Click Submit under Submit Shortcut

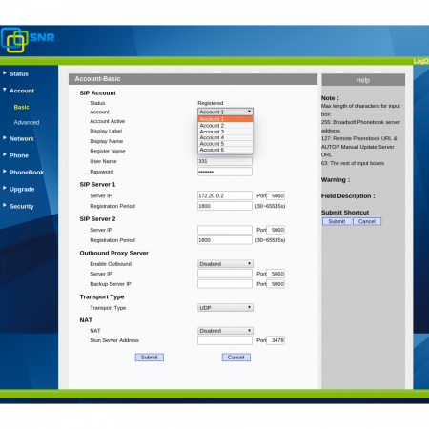[337, 221]
